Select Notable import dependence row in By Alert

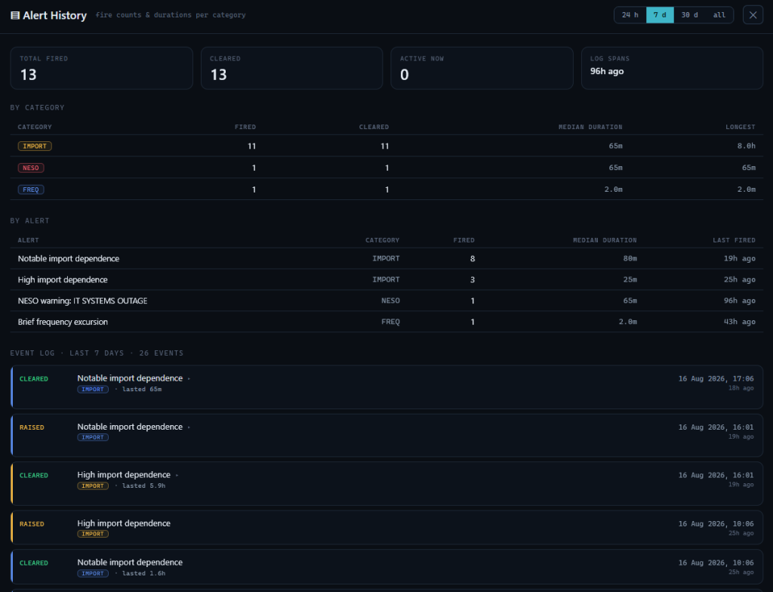(x=386, y=258)
